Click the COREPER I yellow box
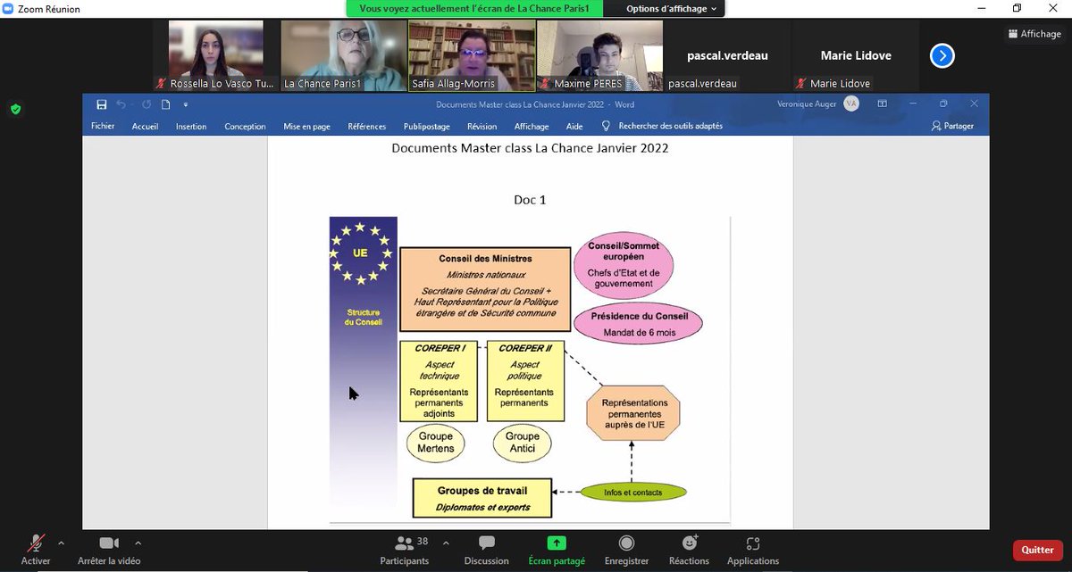This screenshot has height=572, width=1072. pyautogui.click(x=439, y=381)
